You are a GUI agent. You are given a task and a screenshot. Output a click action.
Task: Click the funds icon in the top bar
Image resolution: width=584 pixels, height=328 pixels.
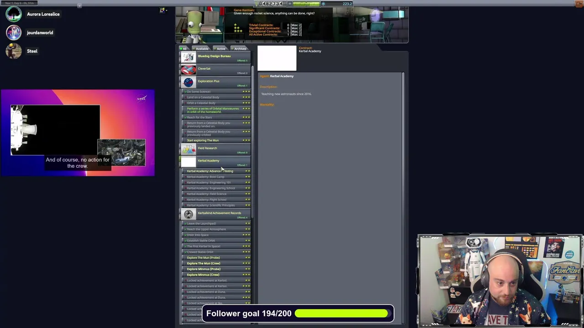coord(257,4)
